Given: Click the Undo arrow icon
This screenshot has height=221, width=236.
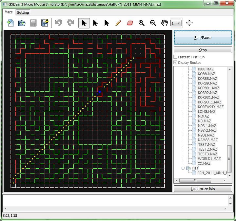Looking at the screenshot, I should [x=59, y=23].
